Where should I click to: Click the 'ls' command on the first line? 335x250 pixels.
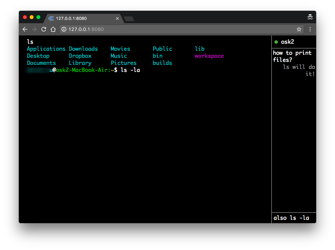[x=30, y=42]
